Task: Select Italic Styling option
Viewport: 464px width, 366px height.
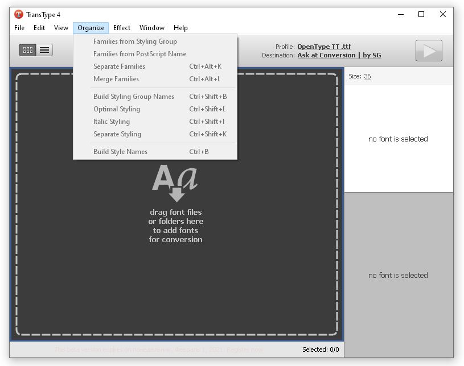Action: (155, 122)
